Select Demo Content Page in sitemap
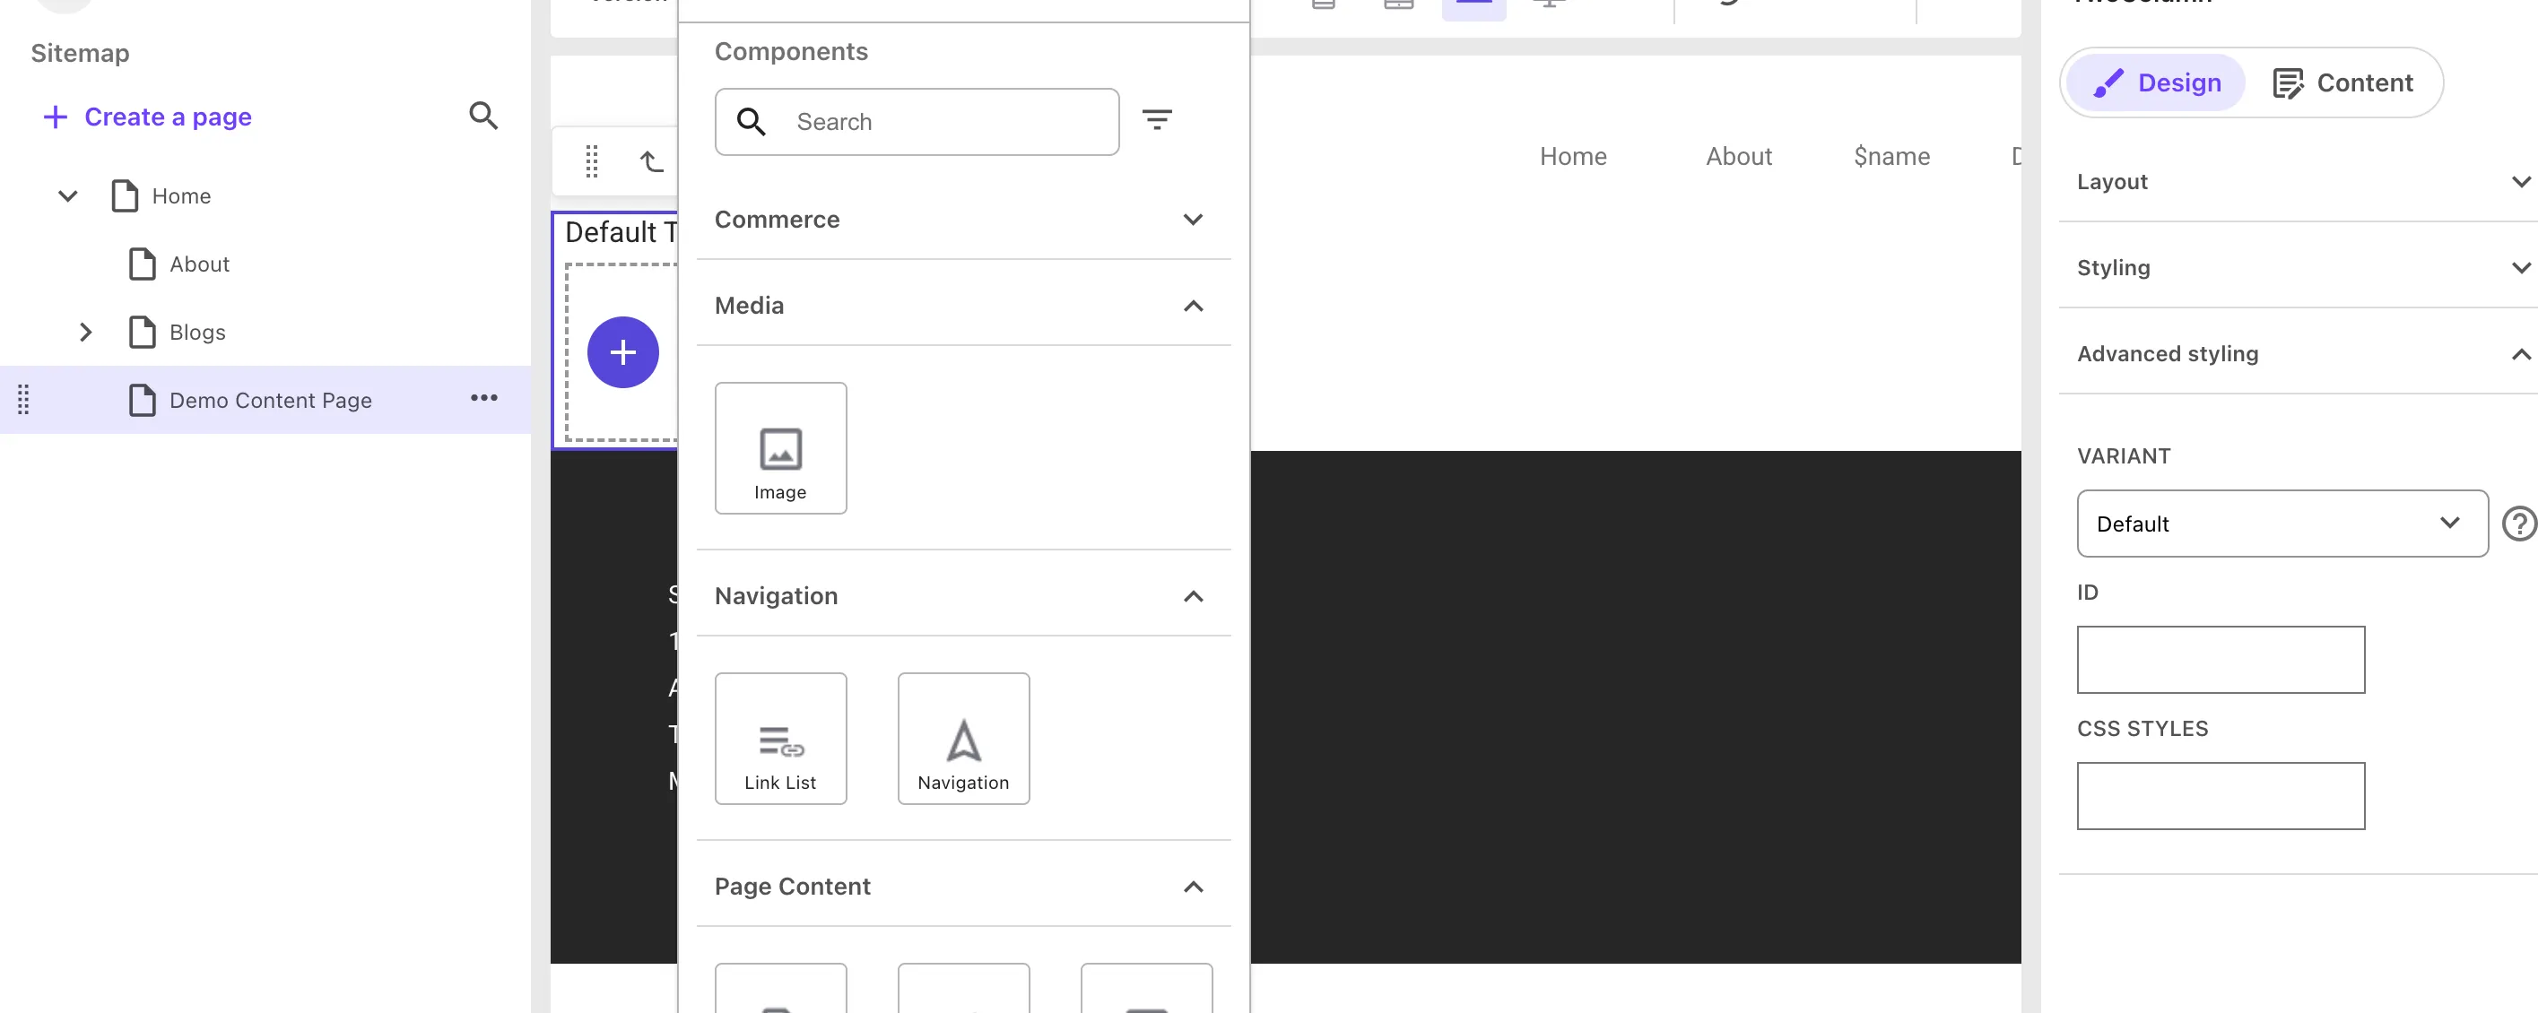 [270, 401]
